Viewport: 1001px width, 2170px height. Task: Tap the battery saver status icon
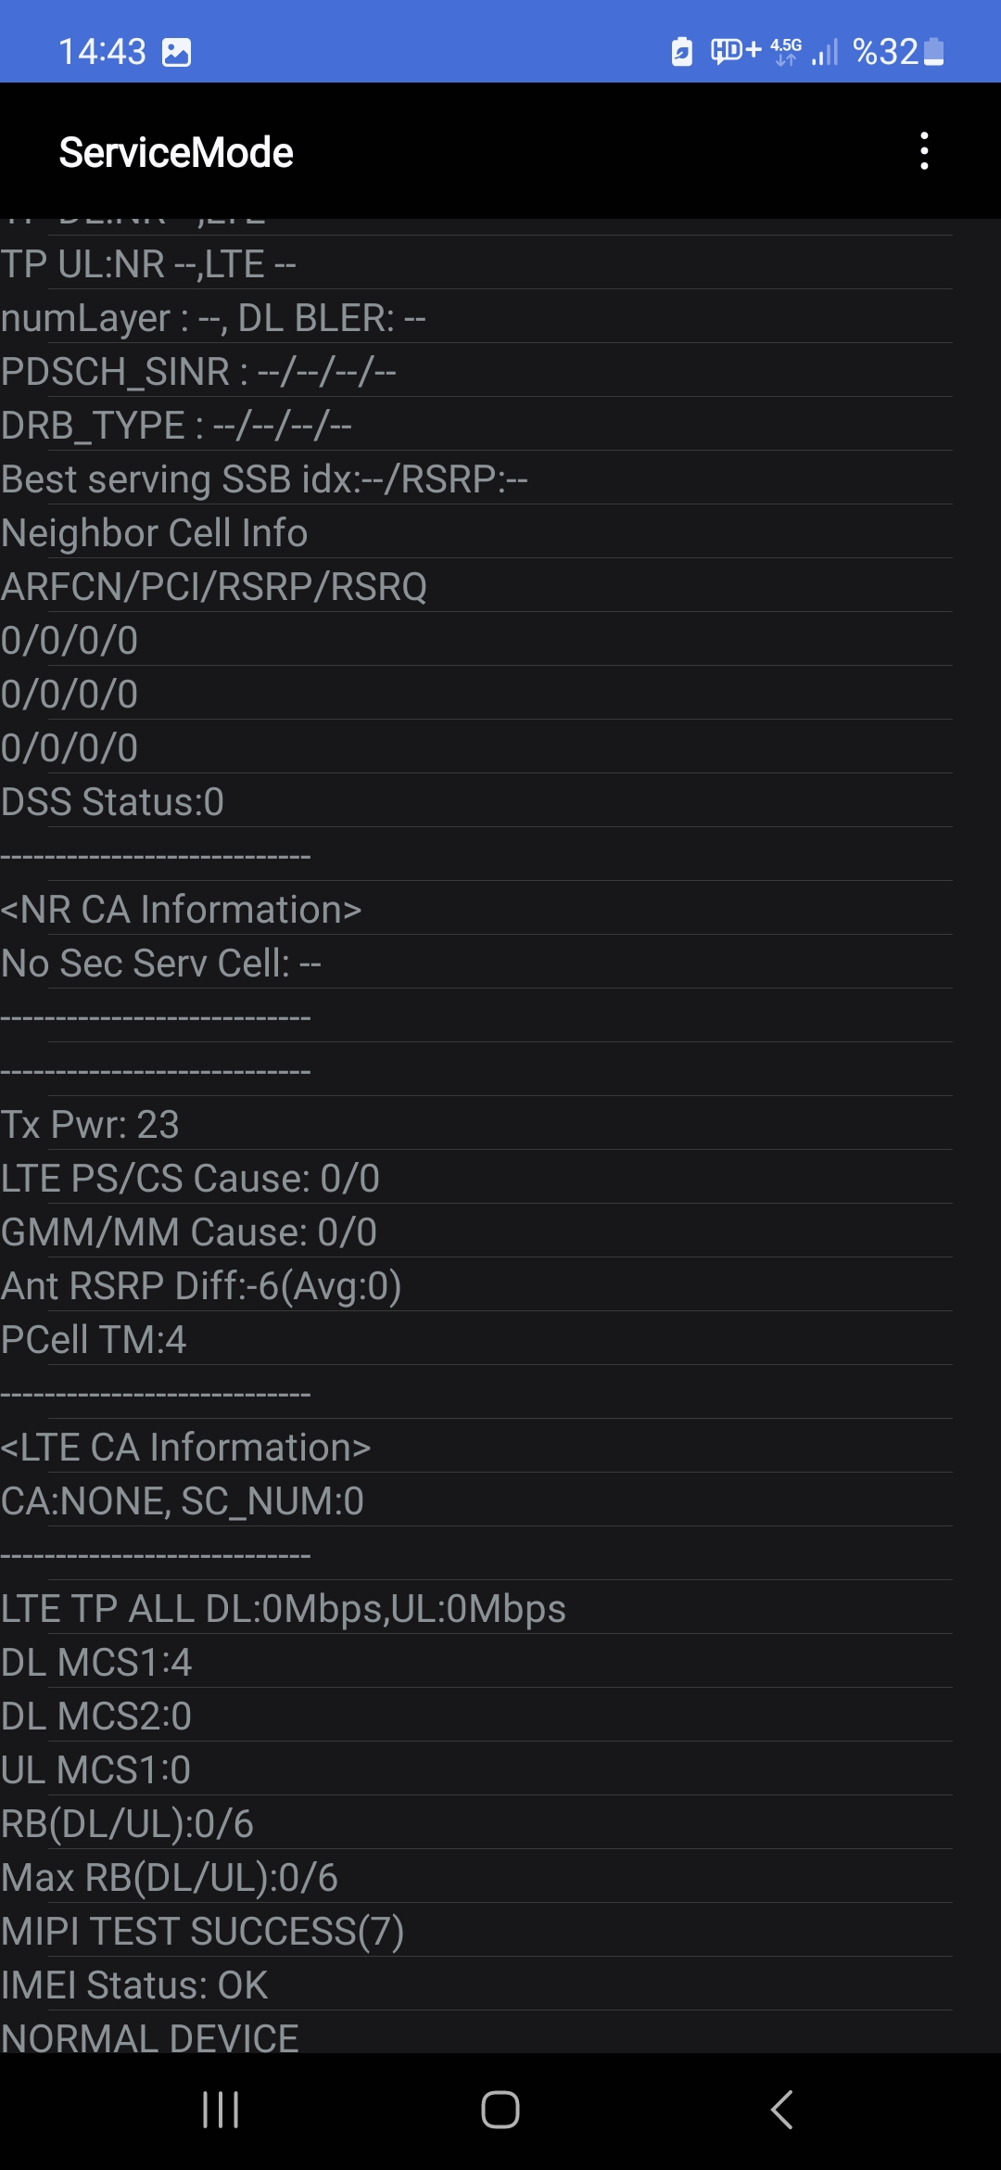point(682,52)
